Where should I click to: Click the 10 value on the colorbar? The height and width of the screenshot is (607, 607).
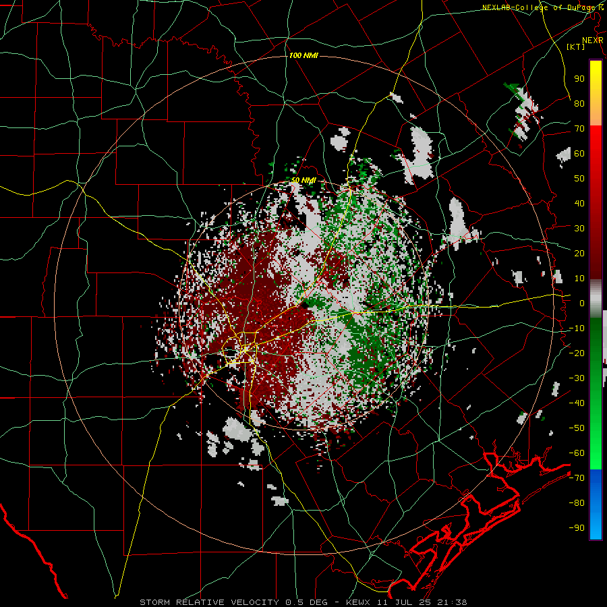[579, 279]
